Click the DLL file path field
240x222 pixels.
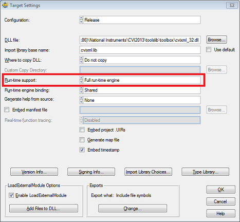[x=140, y=40]
